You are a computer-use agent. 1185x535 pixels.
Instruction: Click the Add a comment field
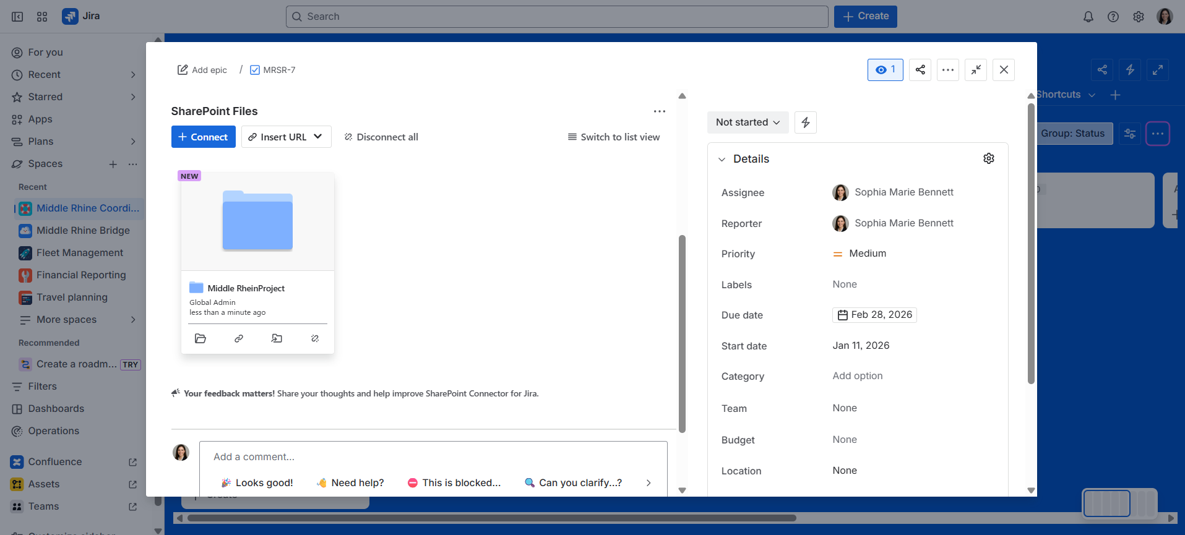[433, 457]
